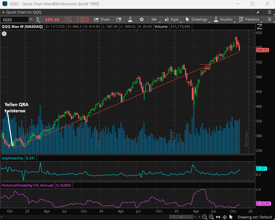Click the auto-fit horizontal expand icon

[218, 217]
